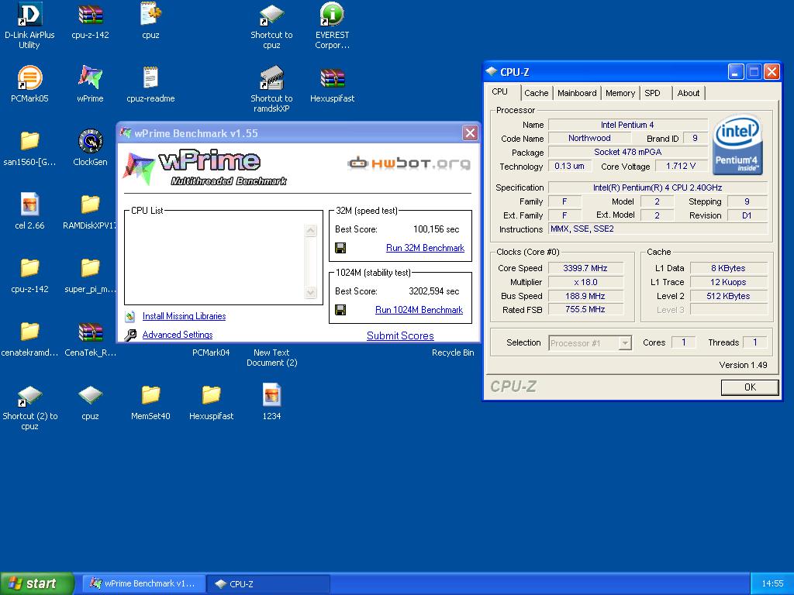Screen dimensions: 794x595
Task: Switch to the Mainboard tab in CPU-Z
Action: [x=577, y=93]
